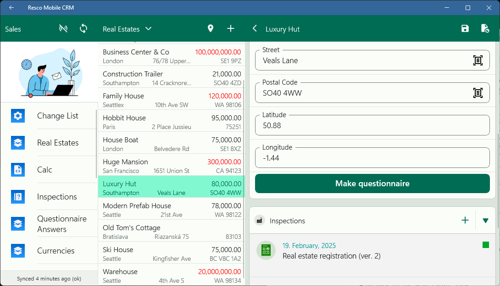Add a new inspection with plus icon
Image resolution: width=500 pixels, height=286 pixels.
[465, 221]
